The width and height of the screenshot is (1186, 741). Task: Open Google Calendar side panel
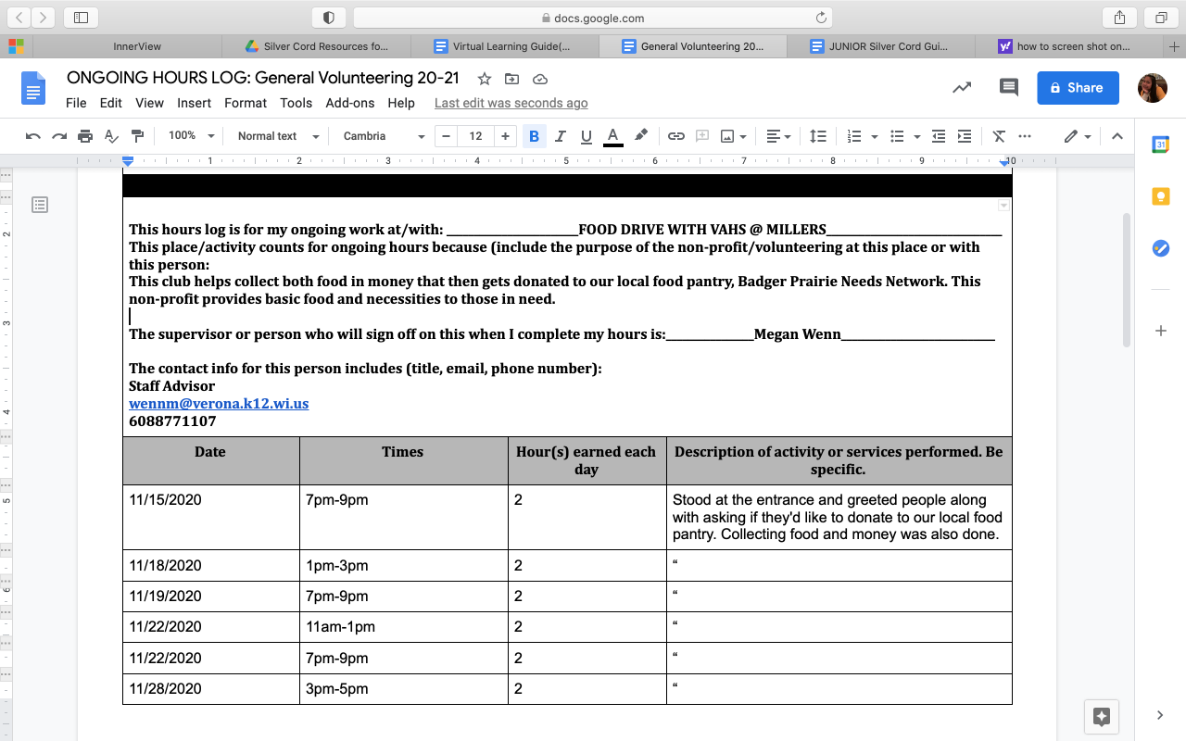point(1160,144)
